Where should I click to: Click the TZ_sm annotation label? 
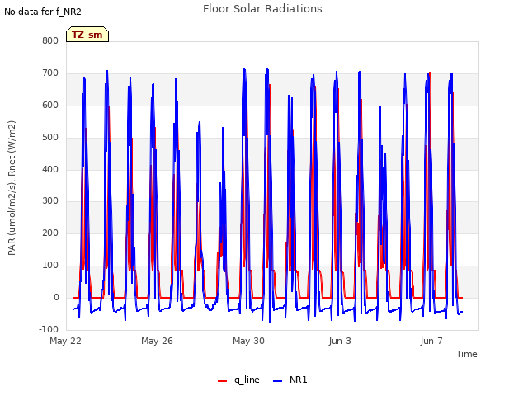coord(87,35)
